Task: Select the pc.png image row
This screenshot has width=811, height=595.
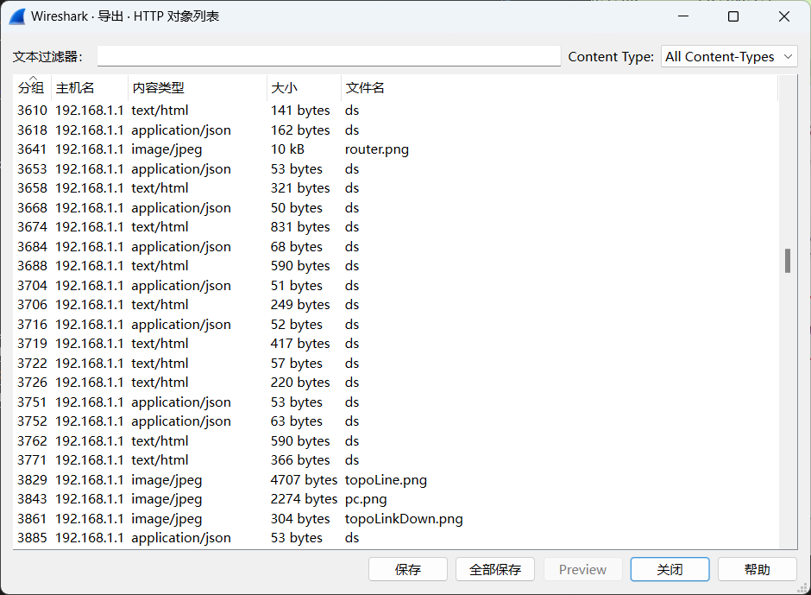Action: [x=366, y=499]
